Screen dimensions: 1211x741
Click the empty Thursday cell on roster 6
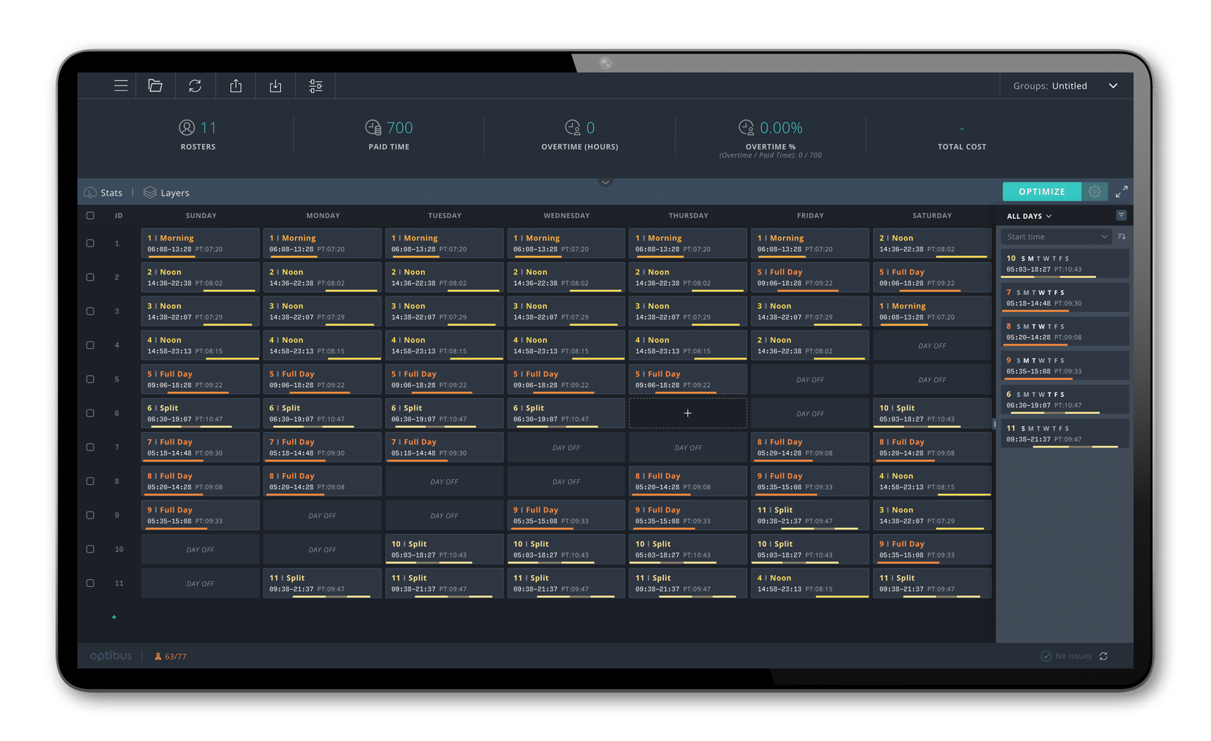pos(688,413)
